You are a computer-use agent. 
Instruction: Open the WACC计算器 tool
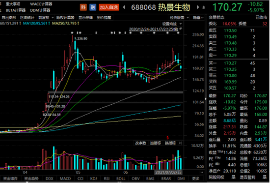click(x=41, y=4)
